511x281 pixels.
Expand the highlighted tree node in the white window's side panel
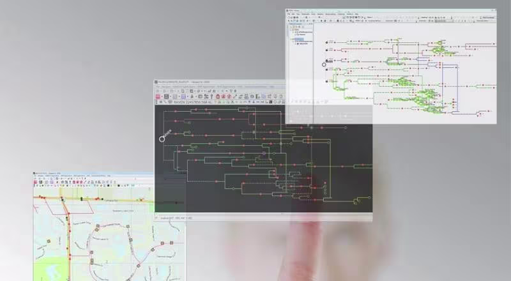tap(293, 39)
